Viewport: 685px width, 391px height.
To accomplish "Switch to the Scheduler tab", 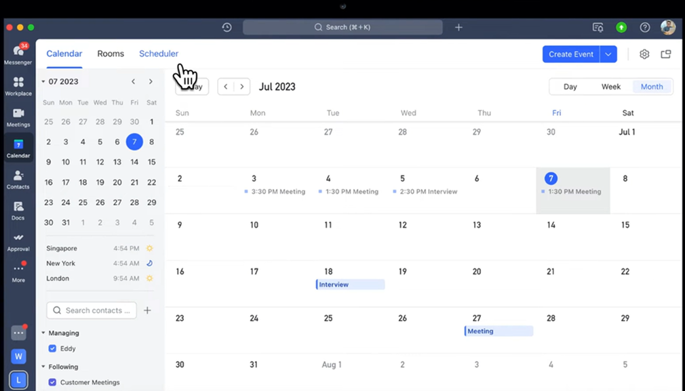I will tap(159, 54).
